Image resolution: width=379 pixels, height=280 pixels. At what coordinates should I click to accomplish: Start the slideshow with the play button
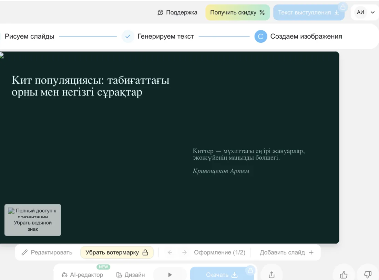click(x=170, y=275)
